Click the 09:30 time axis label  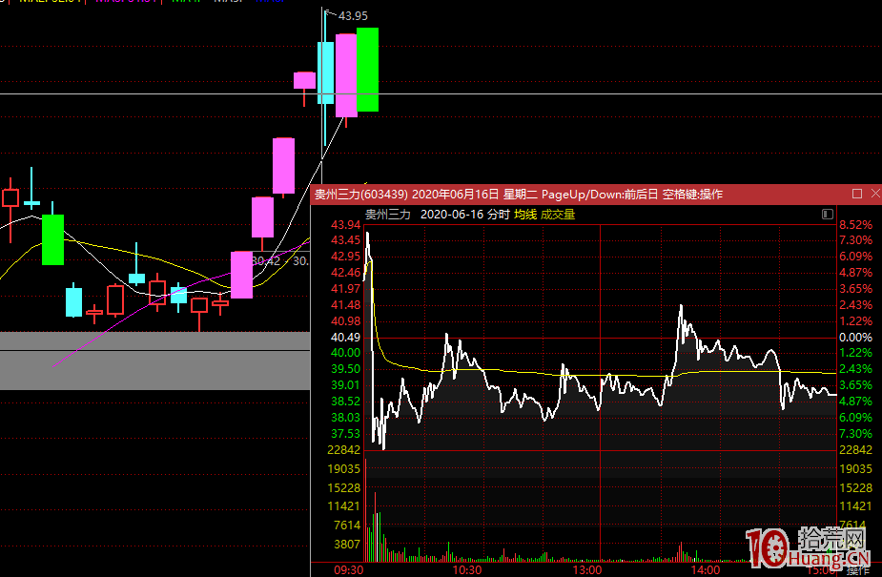coord(349,570)
